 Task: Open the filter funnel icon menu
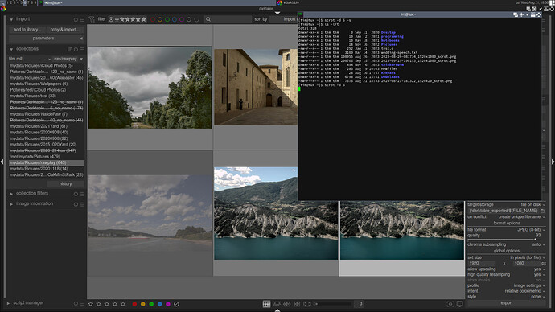(x=92, y=19)
